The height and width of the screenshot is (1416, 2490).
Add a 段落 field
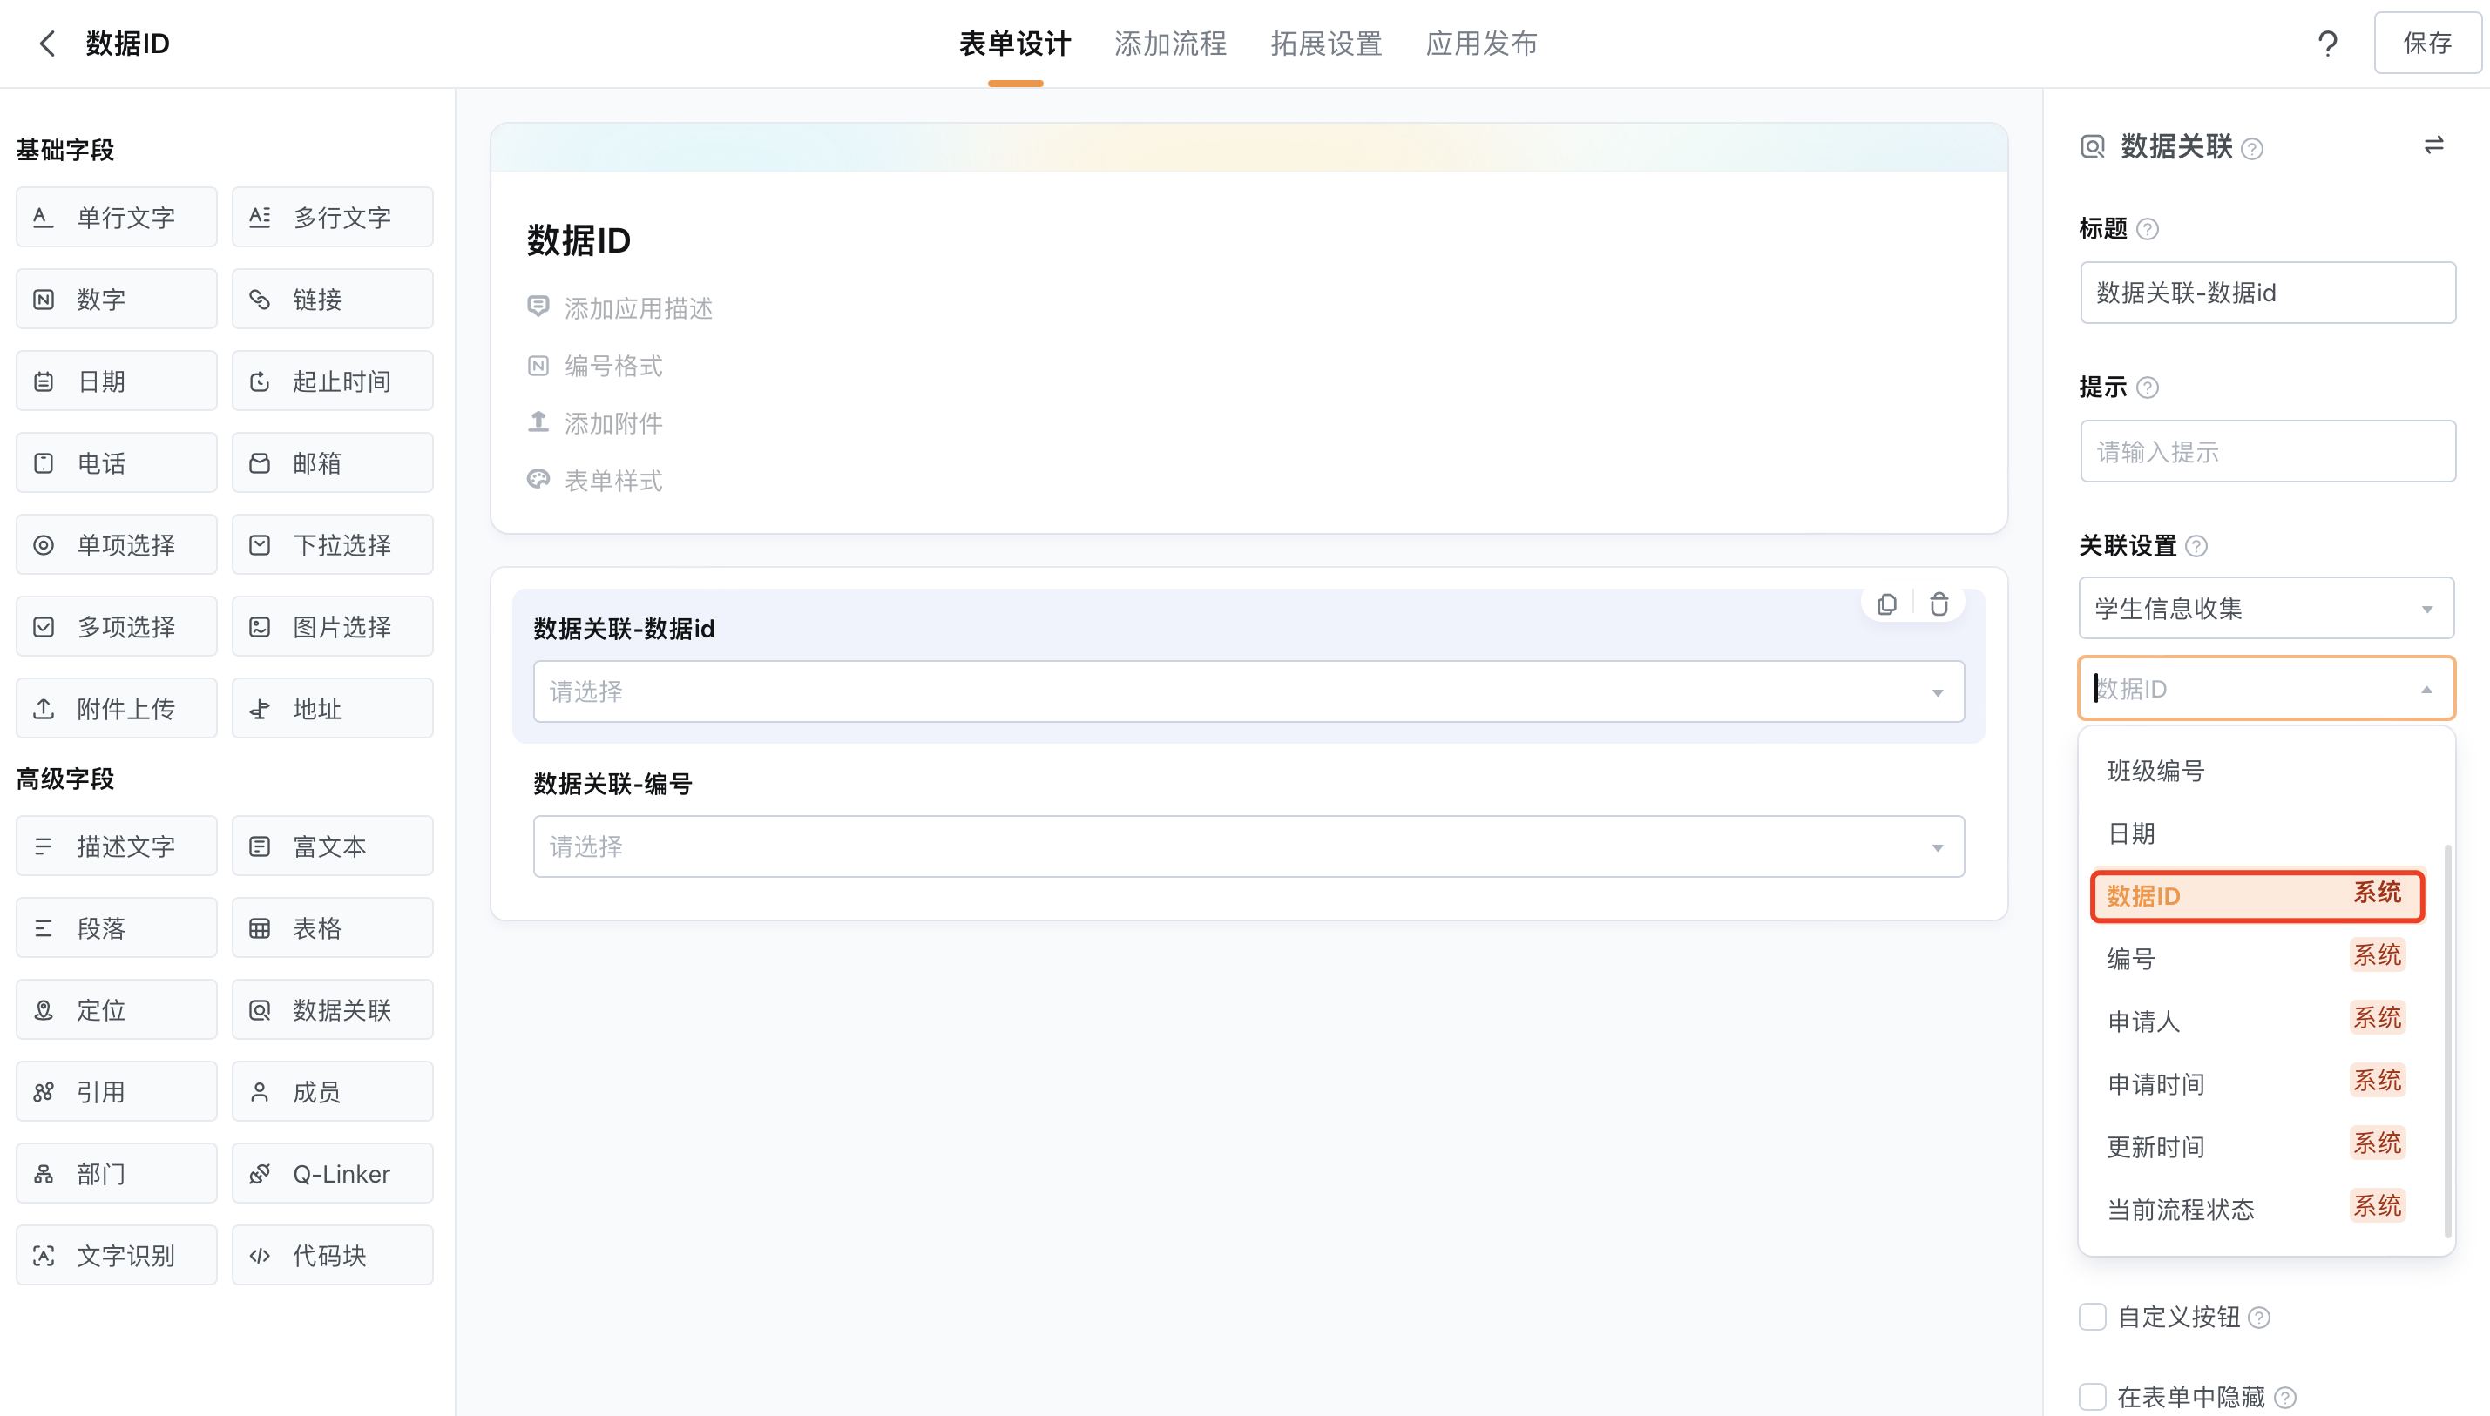[117, 927]
